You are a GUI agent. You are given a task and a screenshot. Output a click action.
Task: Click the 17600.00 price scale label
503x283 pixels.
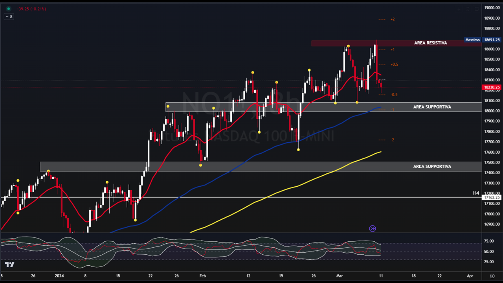point(492,152)
